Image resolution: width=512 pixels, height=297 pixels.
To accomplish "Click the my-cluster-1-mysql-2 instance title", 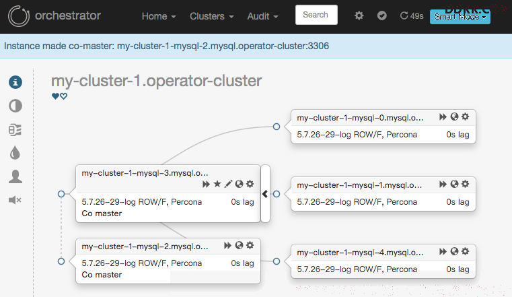I will [145, 246].
